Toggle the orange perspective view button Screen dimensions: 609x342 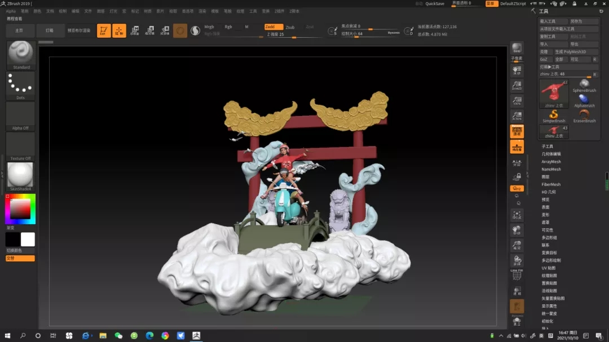[517, 132]
